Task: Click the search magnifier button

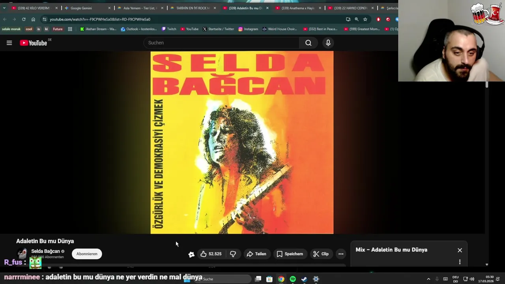Action: 309,43
